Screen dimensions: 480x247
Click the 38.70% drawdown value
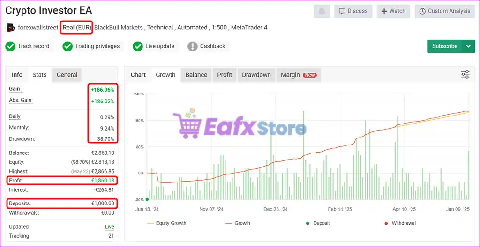pyautogui.click(x=106, y=139)
